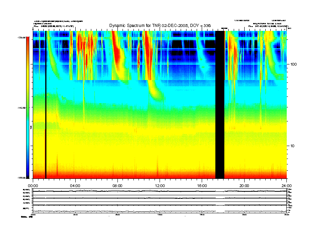
Task: Click the thin black vertical line near 01:00
Action: (46, 105)
